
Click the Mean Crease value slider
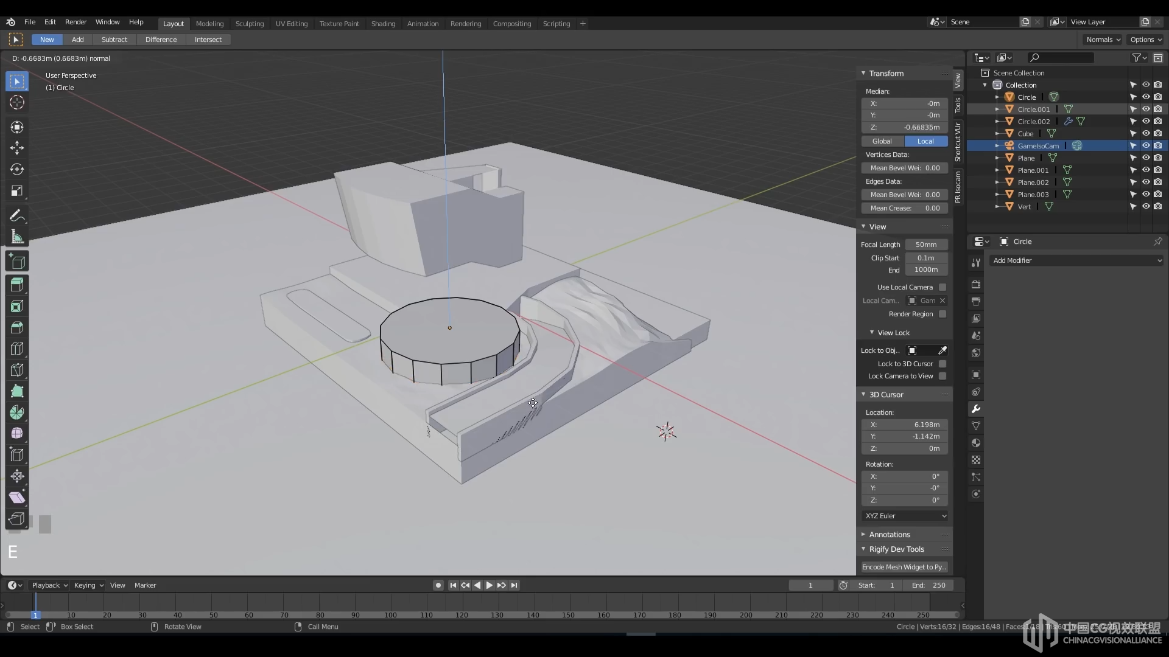pyautogui.click(x=905, y=208)
